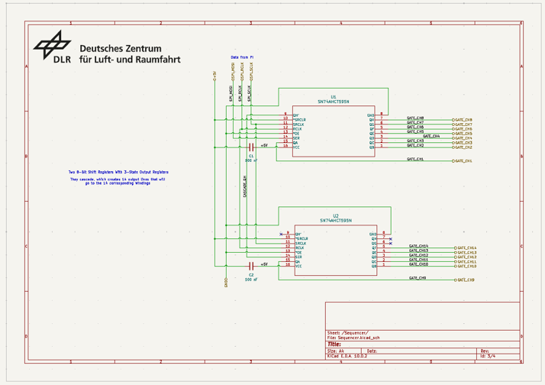Click no-connect X on U2 pin 9
545x385 pixels.
click(281, 234)
